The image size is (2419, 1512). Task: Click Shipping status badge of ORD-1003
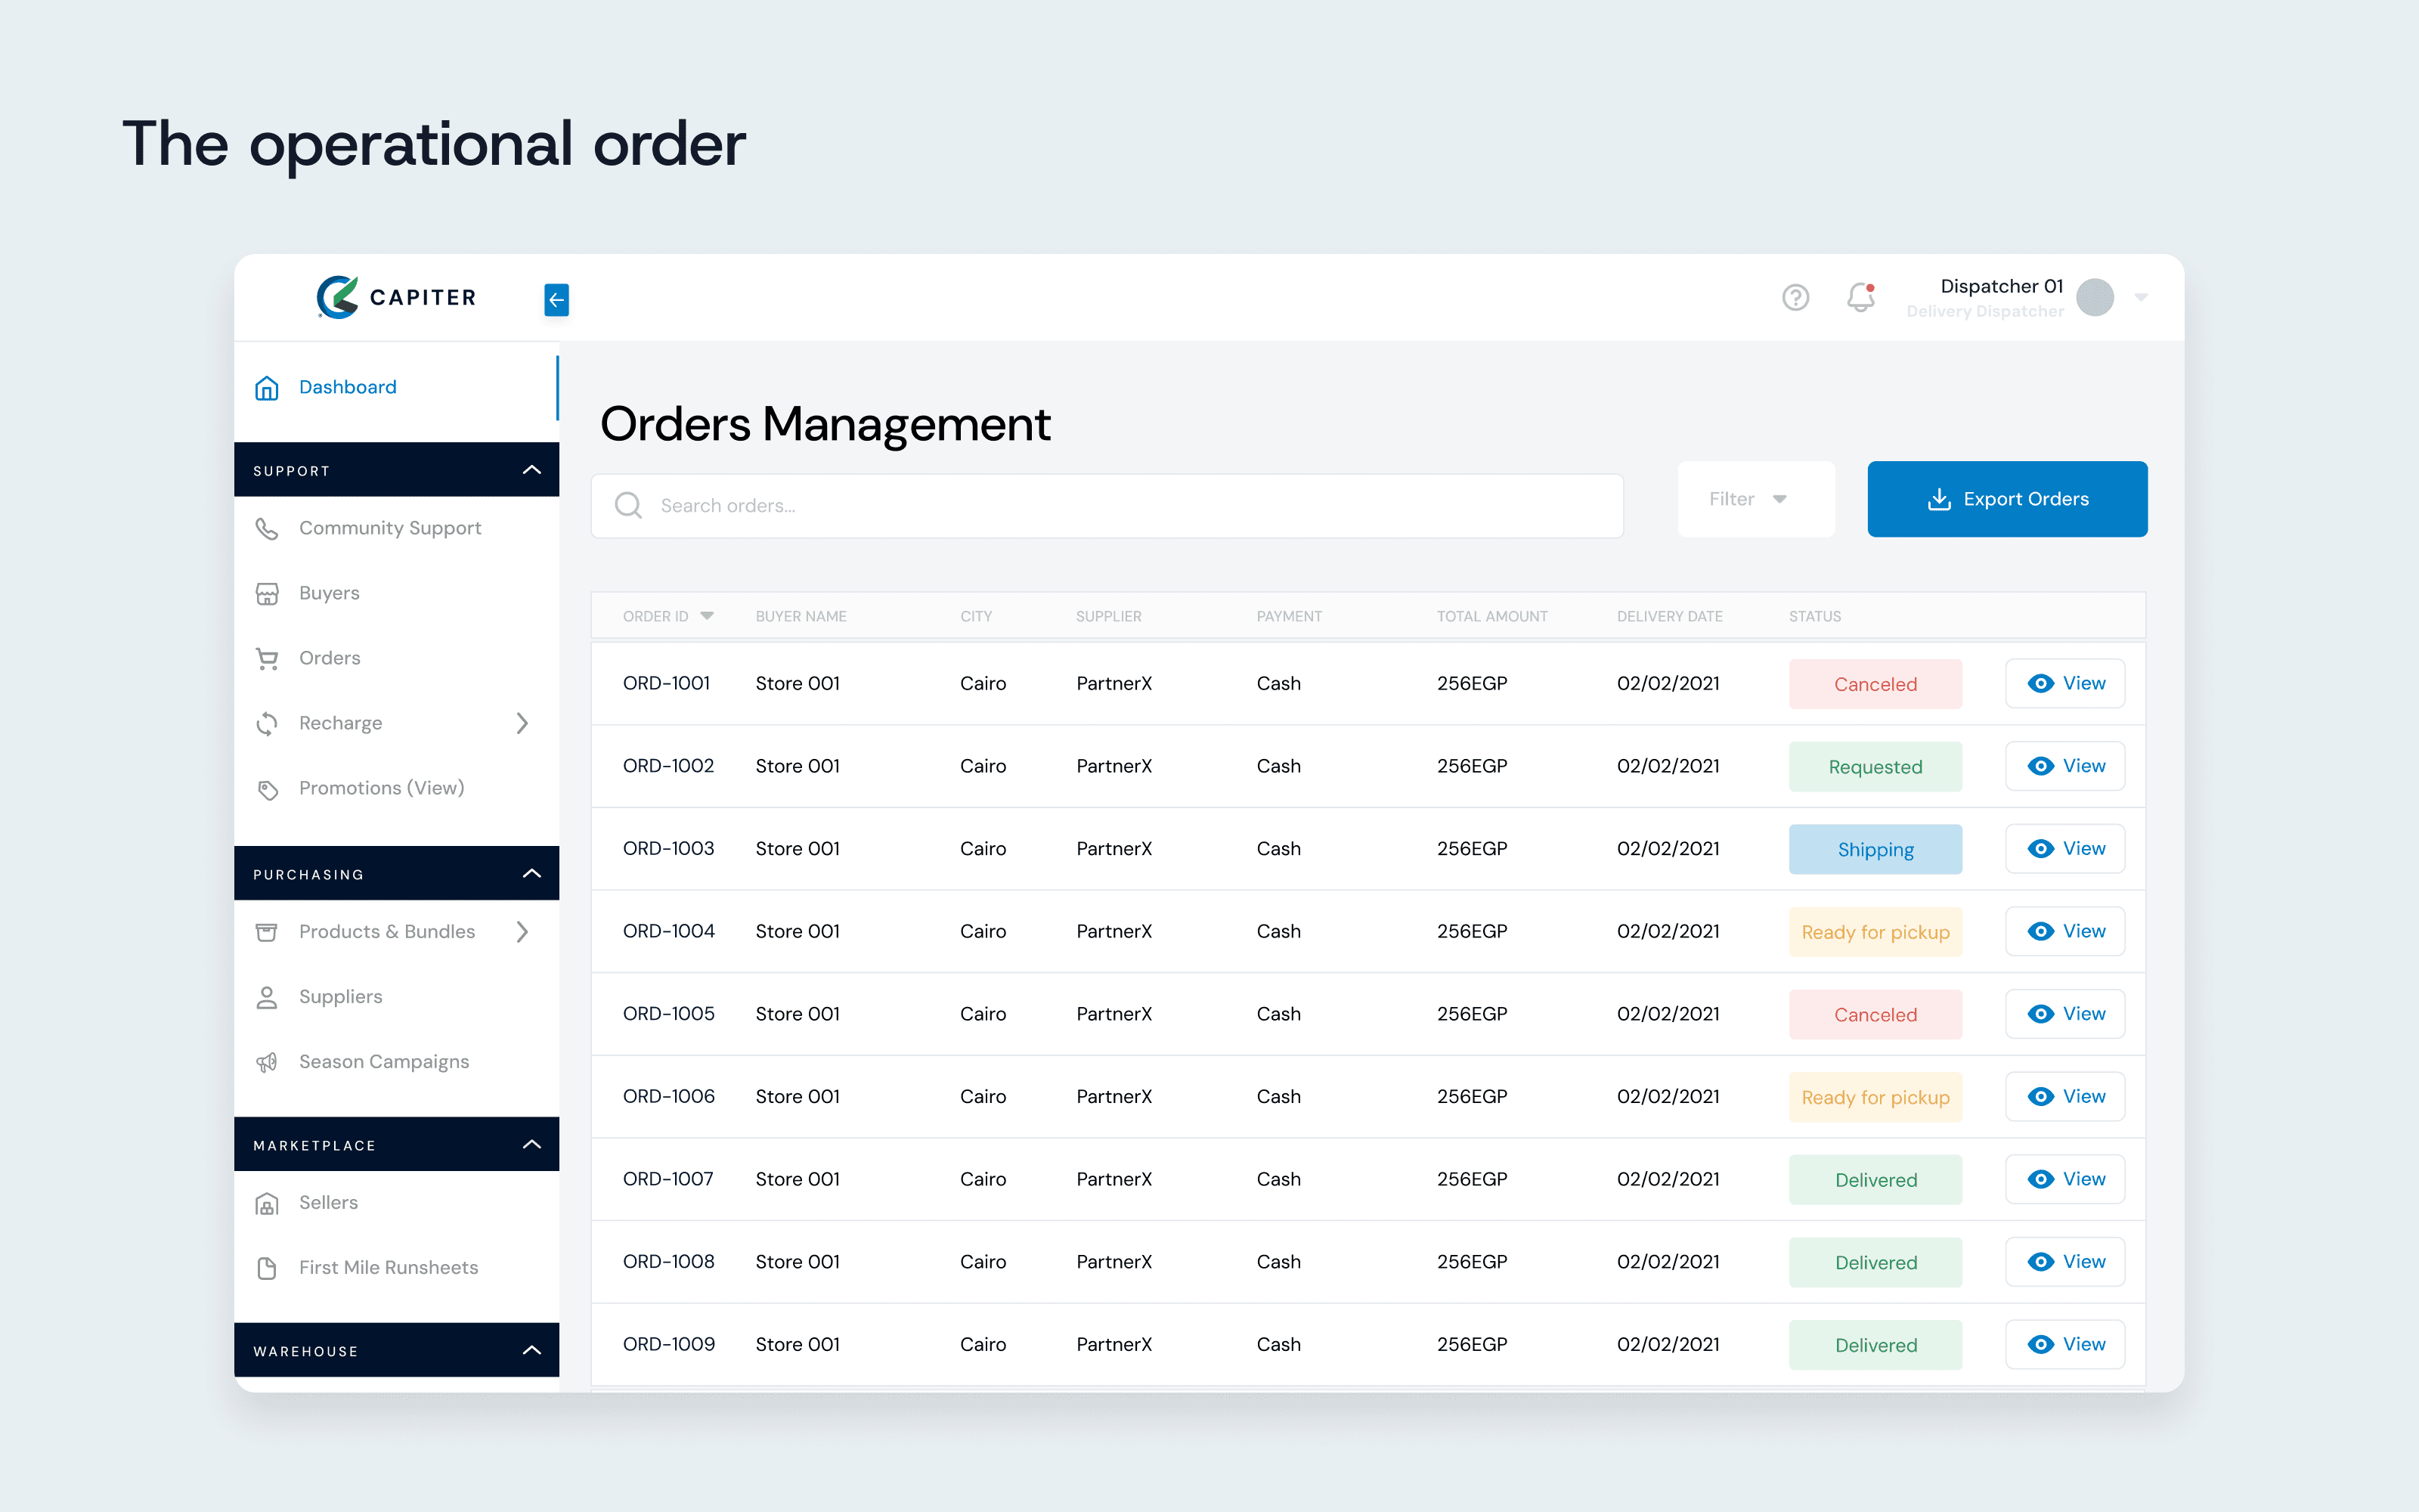[x=1875, y=849]
